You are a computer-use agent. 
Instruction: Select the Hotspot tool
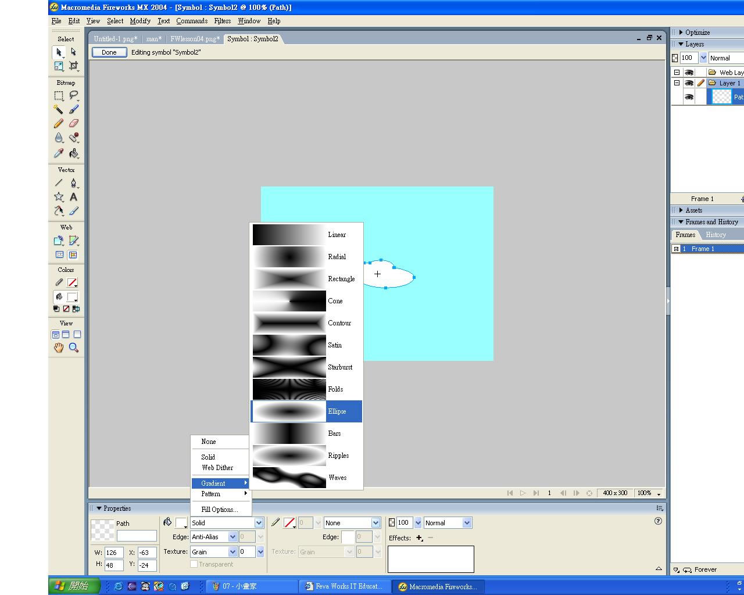(x=59, y=241)
